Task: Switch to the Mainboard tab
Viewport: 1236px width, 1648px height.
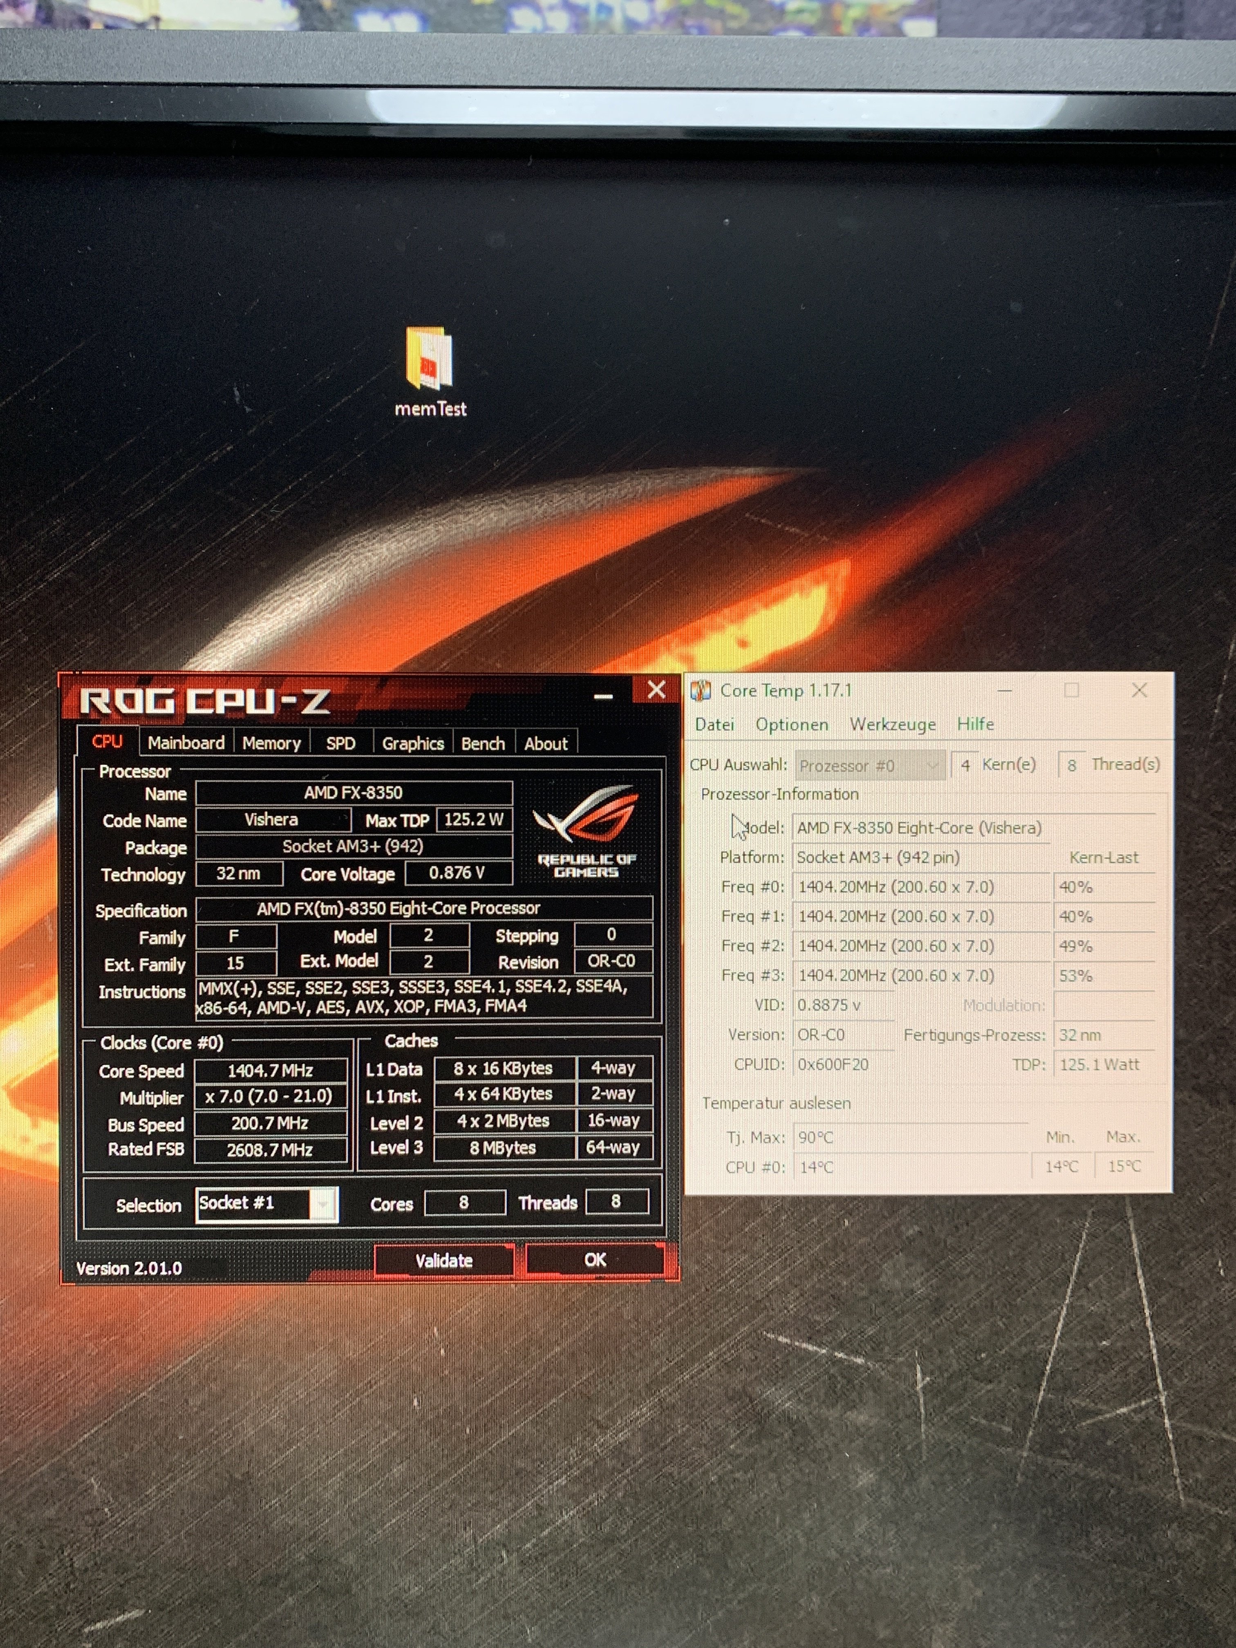Action: tap(186, 743)
